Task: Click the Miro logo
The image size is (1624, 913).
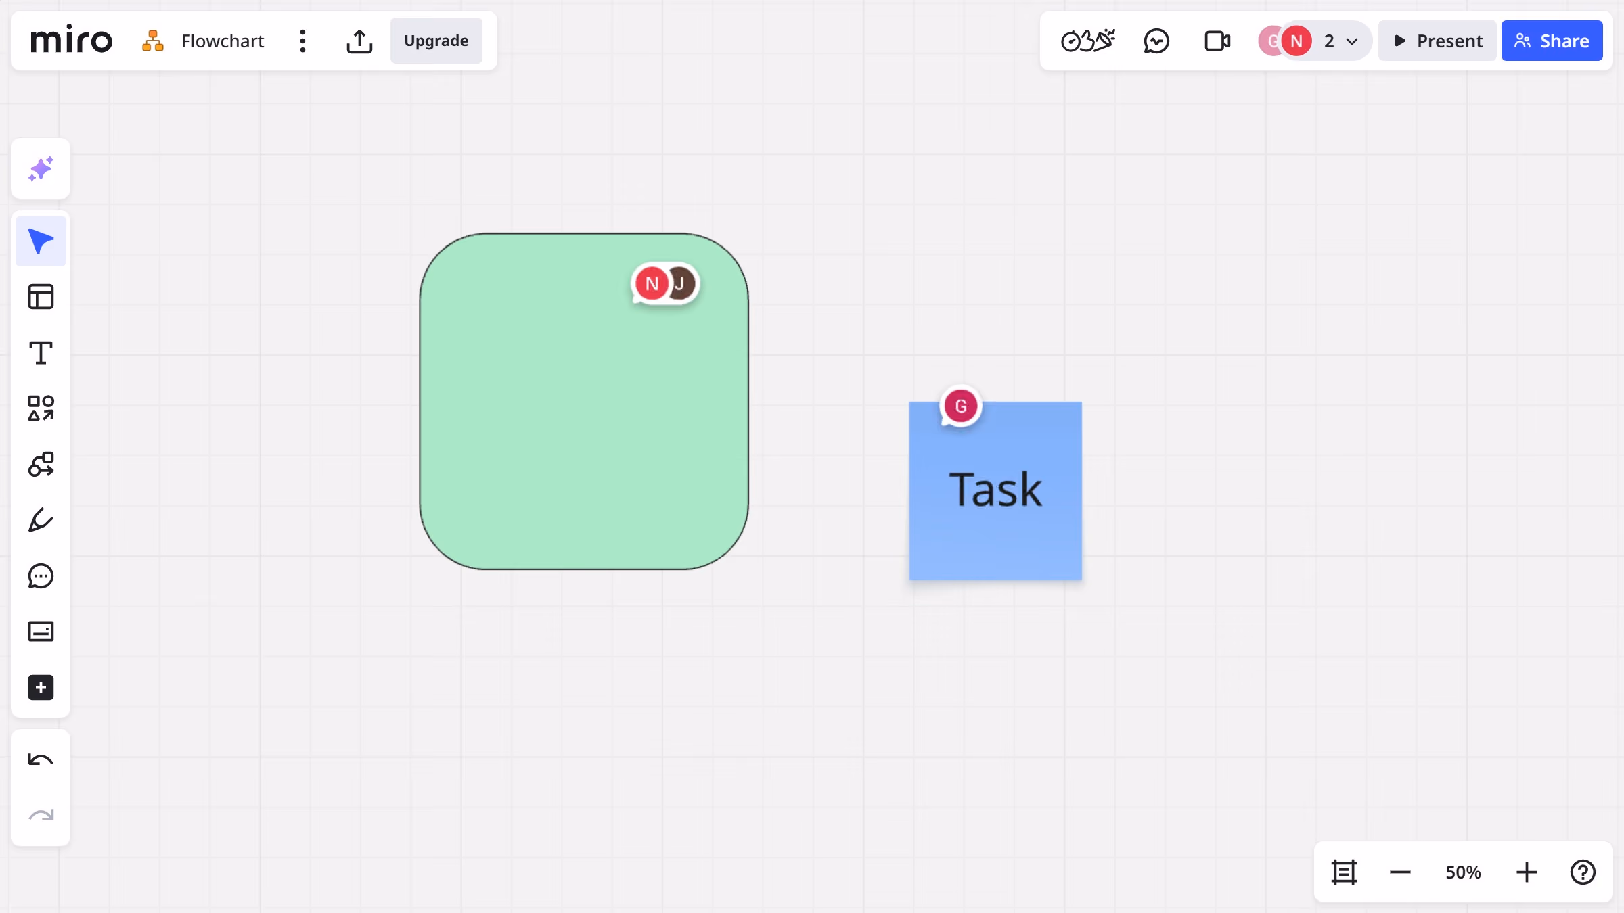Action: pos(71,41)
